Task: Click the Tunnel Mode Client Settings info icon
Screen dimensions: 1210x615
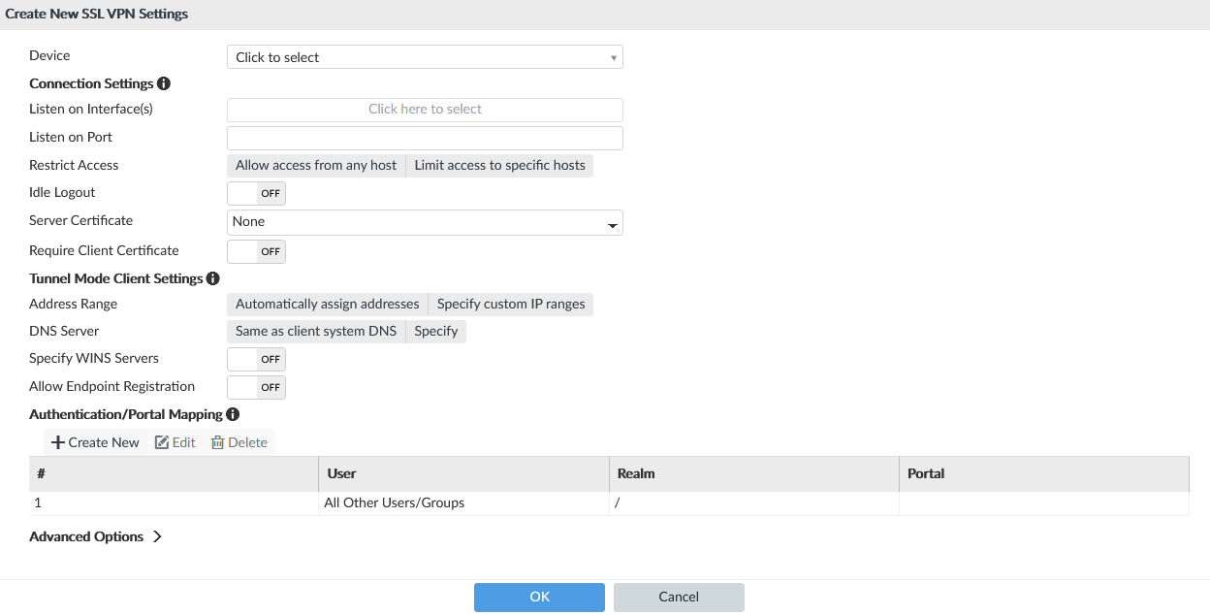Action: tap(212, 278)
